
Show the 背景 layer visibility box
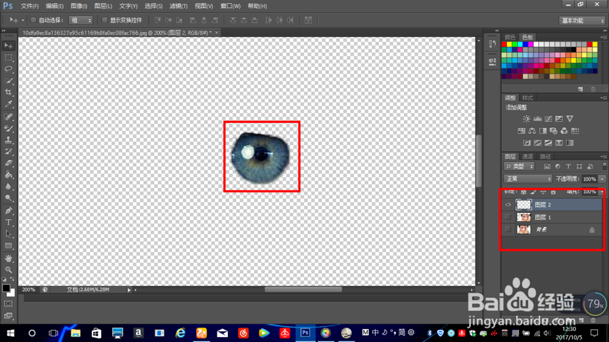click(508, 229)
